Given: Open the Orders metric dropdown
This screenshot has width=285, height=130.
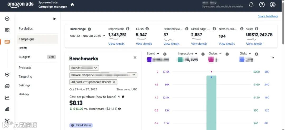Looking at the screenshot, I should click(x=215, y=53).
